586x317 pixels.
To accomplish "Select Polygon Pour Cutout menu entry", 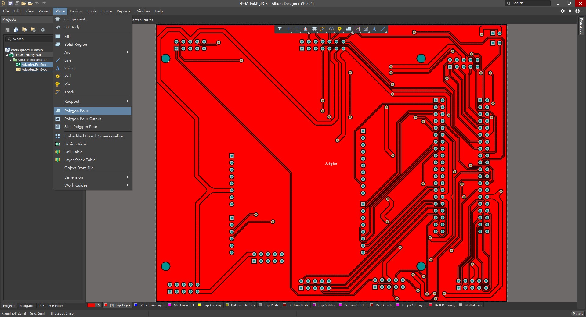I will pos(92,119).
